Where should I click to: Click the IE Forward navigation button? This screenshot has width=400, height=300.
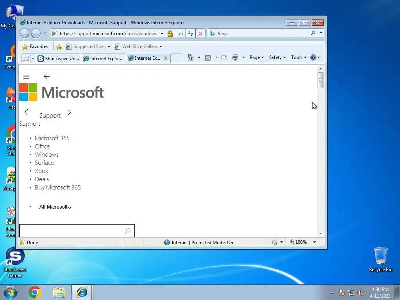pos(36,34)
